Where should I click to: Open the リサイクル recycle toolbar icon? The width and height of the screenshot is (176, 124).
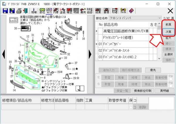pos(123,11)
